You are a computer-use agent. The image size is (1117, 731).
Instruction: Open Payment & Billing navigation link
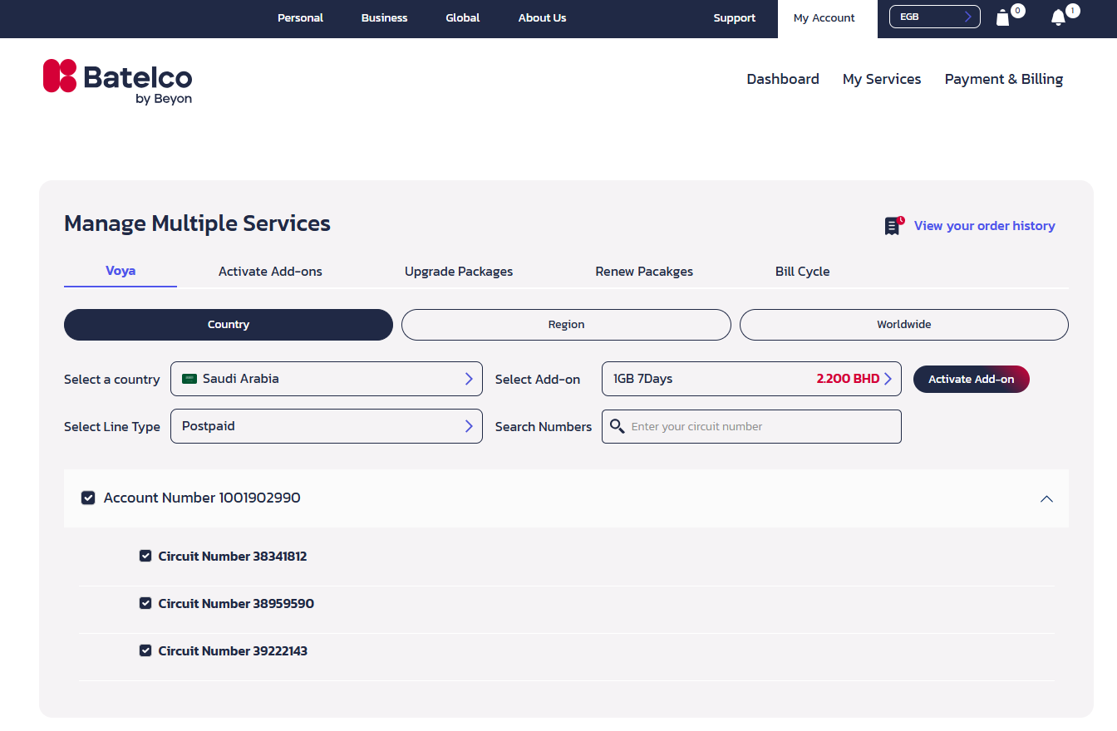point(1004,79)
